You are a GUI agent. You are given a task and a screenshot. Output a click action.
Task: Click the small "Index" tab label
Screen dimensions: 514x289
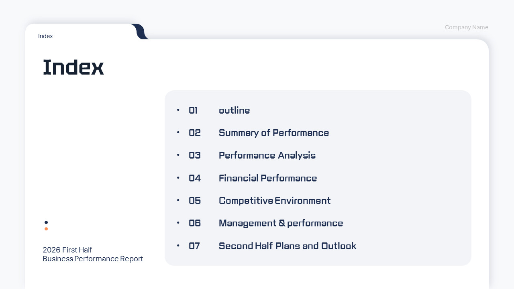[x=45, y=36]
